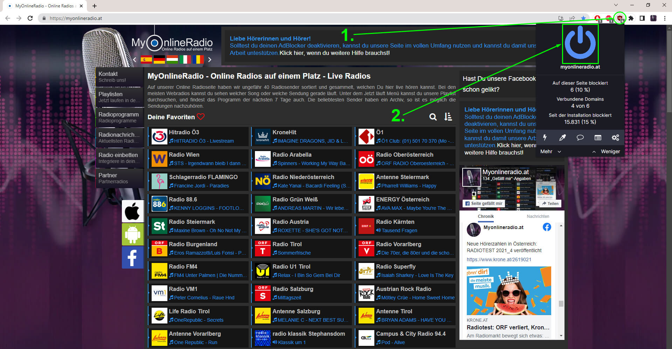
Task: Select the Hungarian flag language
Action: (x=172, y=59)
